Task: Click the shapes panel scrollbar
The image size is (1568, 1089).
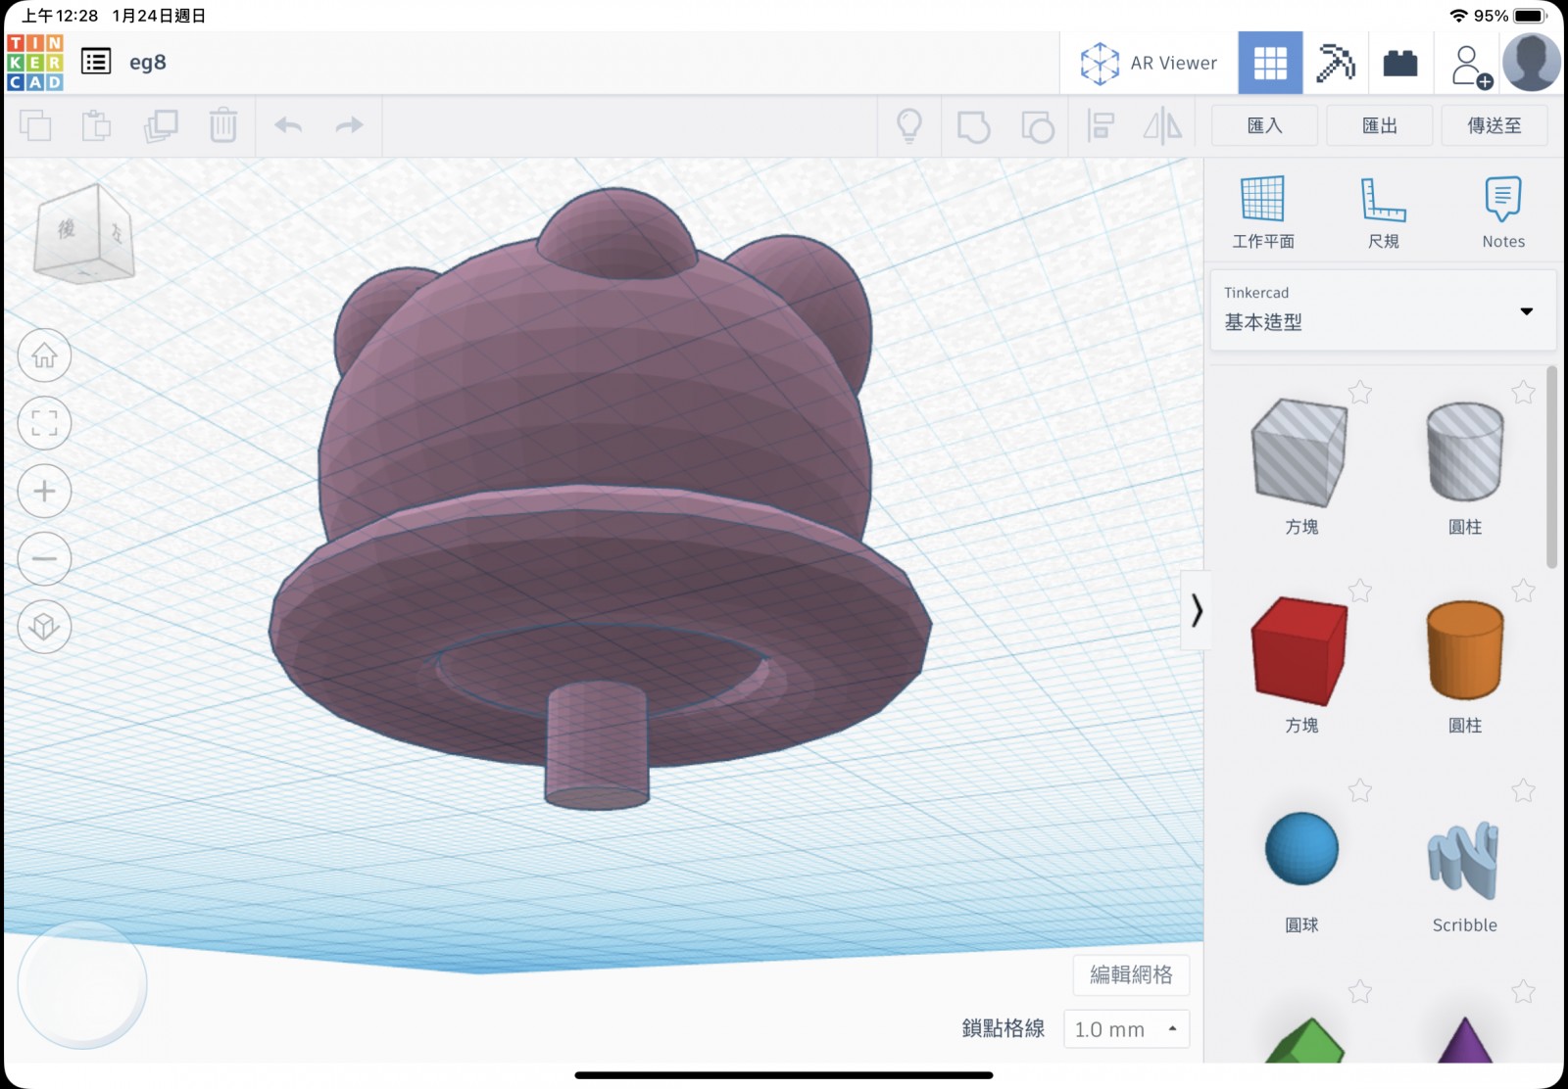Action: (1551, 467)
